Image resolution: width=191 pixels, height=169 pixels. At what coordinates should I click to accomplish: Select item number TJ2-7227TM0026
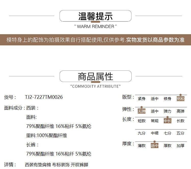(44, 97)
